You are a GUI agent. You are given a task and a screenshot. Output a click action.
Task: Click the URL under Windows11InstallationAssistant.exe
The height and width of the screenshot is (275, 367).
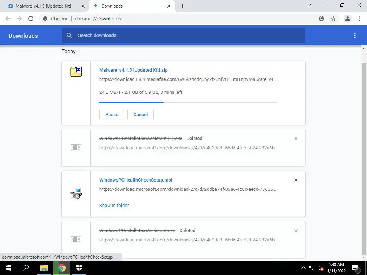189,240
